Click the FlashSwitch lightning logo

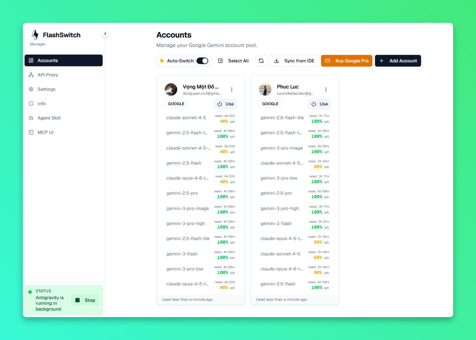35,35
